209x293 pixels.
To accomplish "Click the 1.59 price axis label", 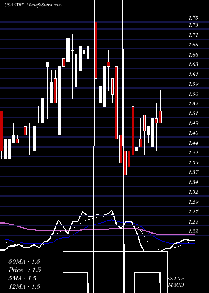I will click(x=193, y=84).
